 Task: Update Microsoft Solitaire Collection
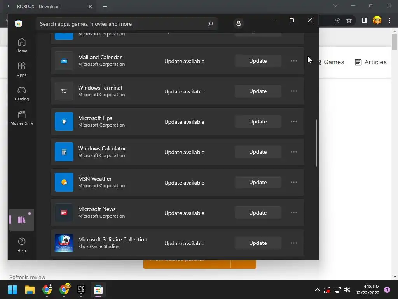point(258,243)
